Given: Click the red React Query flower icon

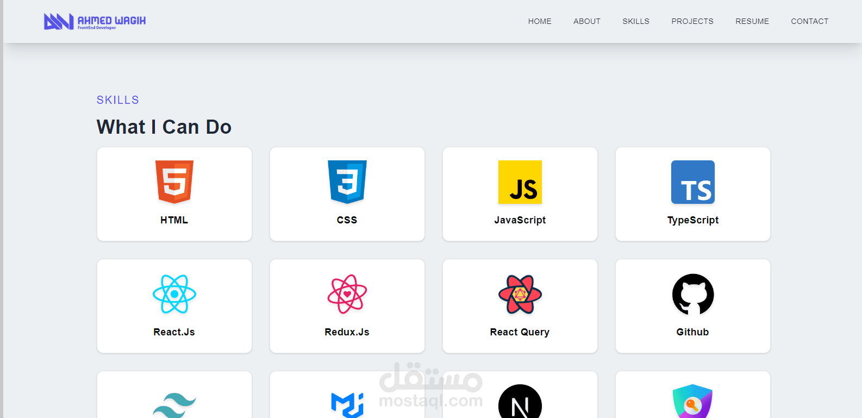Looking at the screenshot, I should pyautogui.click(x=520, y=294).
